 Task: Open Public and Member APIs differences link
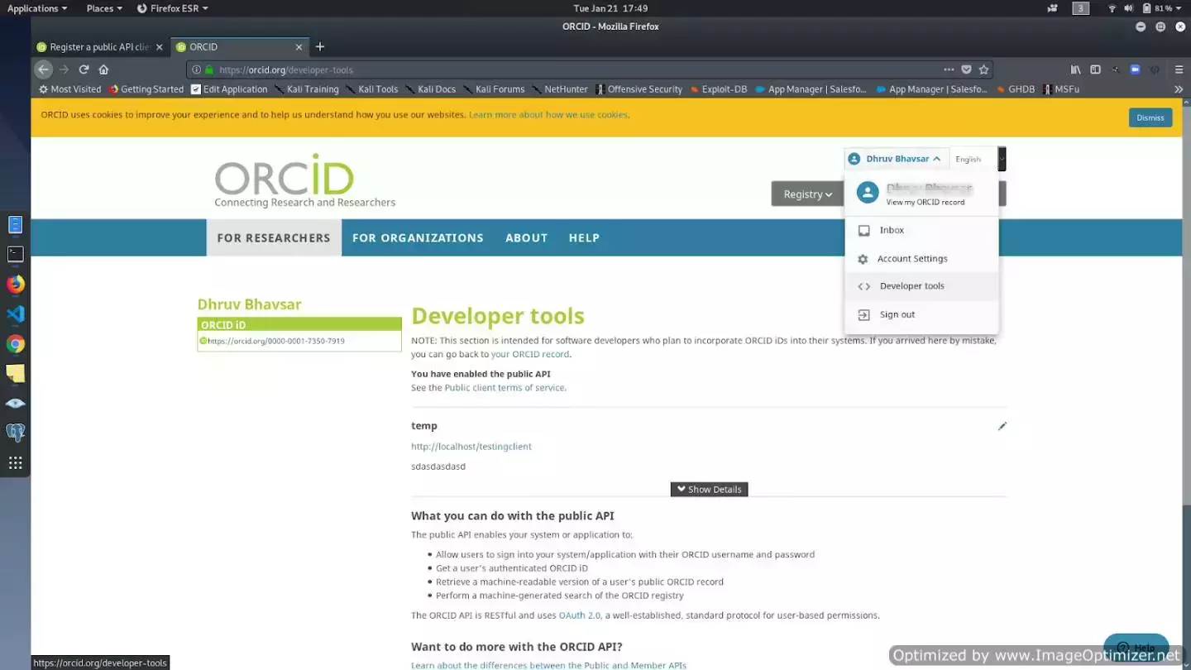point(548,665)
